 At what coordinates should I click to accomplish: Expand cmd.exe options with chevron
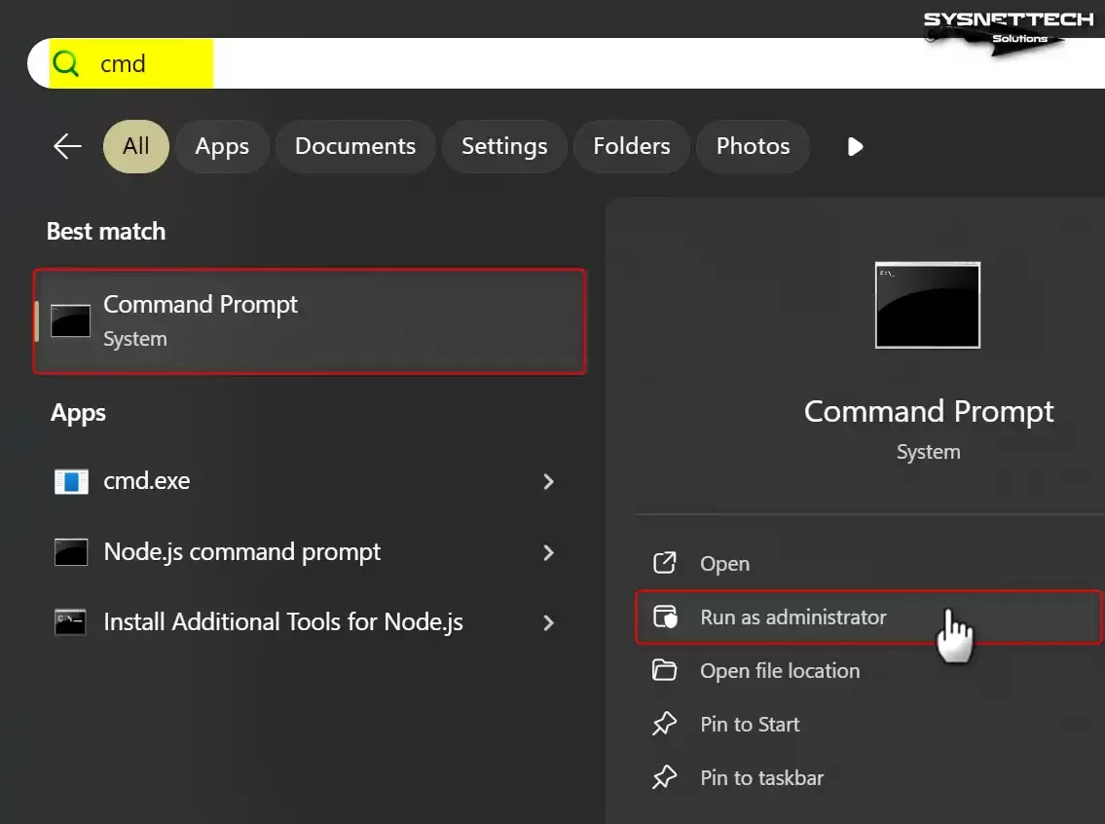pyautogui.click(x=548, y=481)
